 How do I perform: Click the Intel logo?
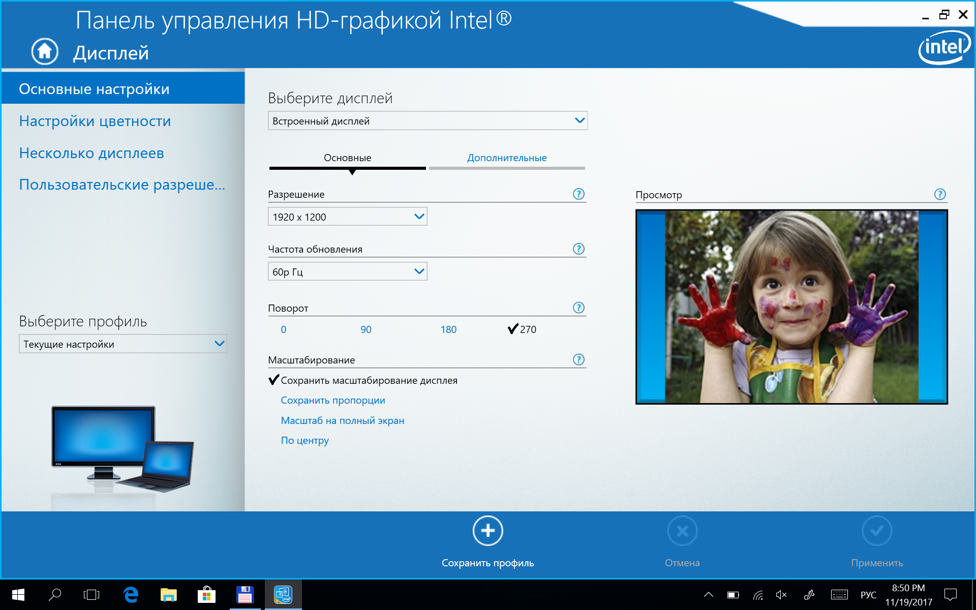coord(944,47)
